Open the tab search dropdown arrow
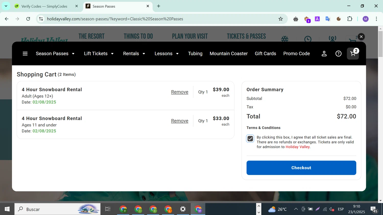Screen dimensions: 383x215 (x=6, y=6)
